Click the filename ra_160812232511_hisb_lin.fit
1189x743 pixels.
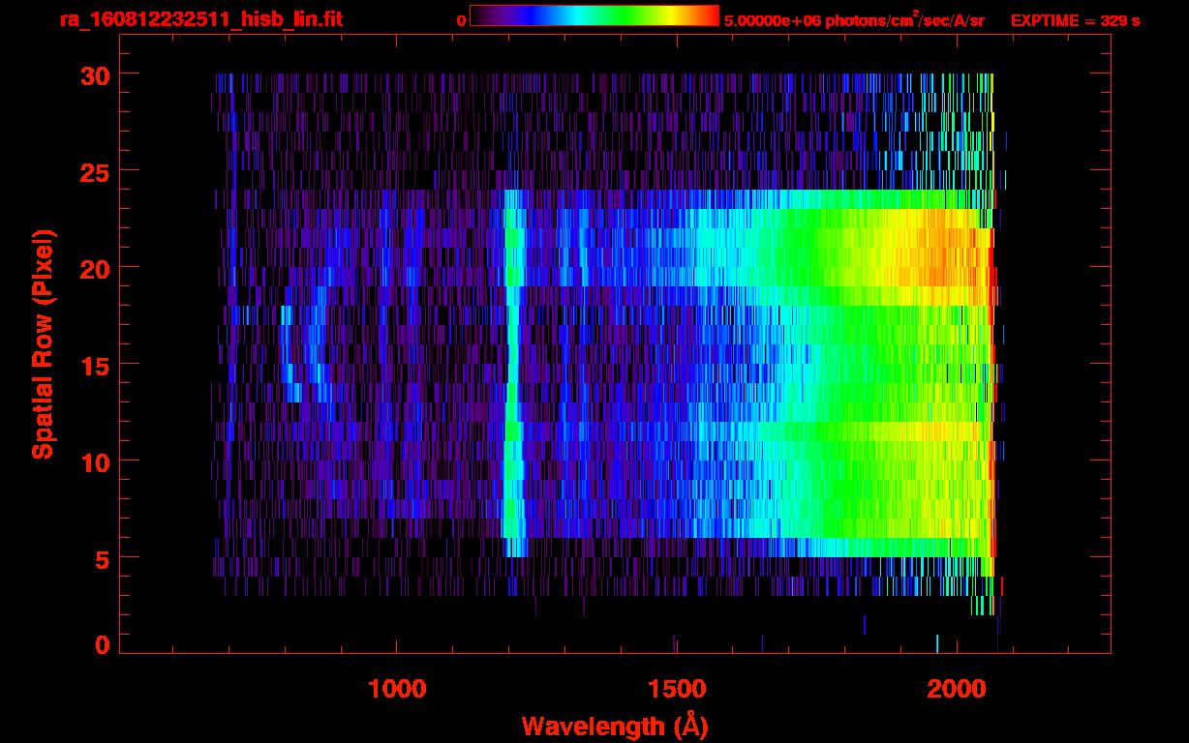tap(201, 19)
